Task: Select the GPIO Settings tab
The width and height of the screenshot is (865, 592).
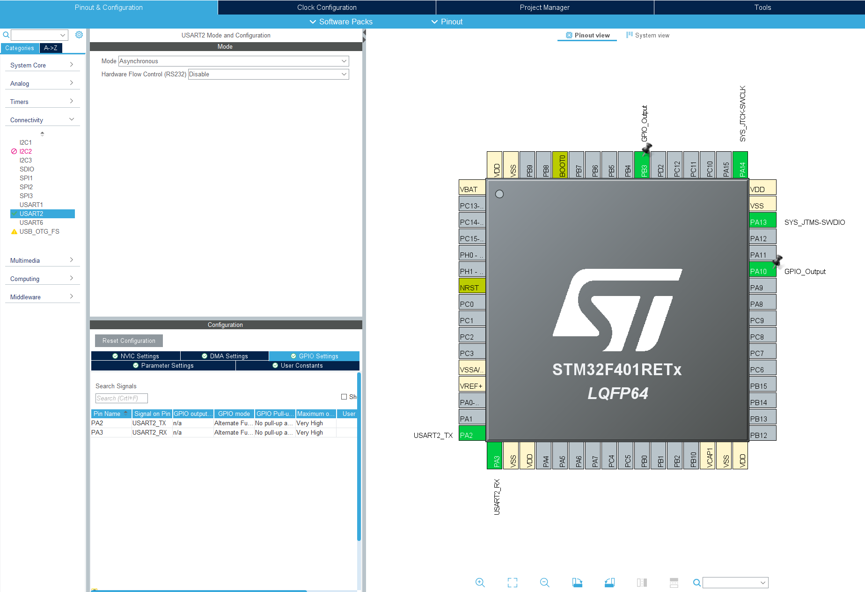Action: [x=314, y=356]
